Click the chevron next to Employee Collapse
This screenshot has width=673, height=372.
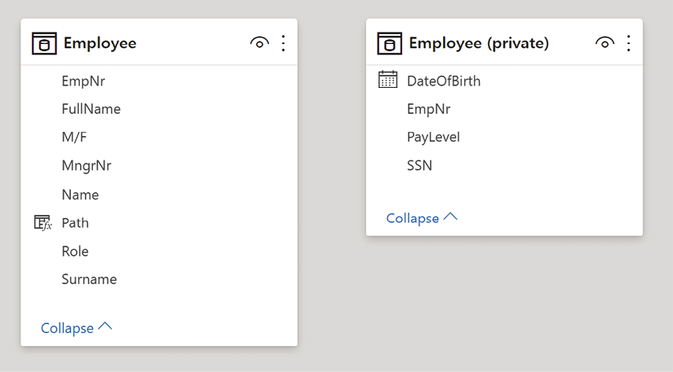point(105,326)
